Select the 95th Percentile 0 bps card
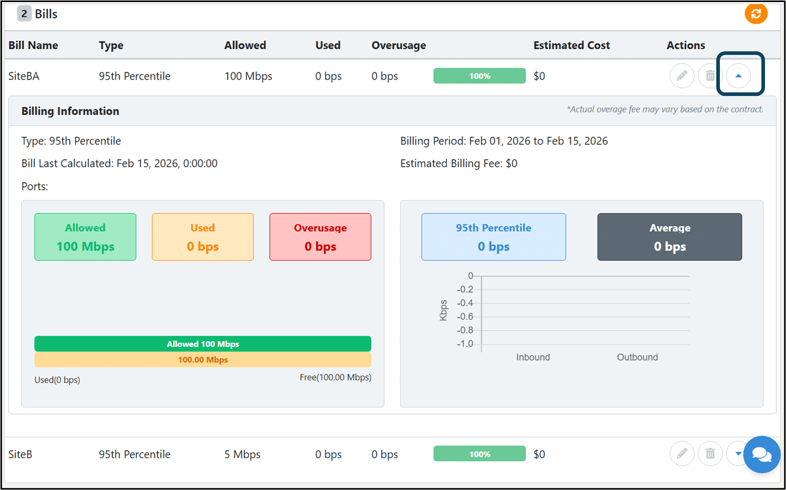The image size is (786, 490). point(494,237)
